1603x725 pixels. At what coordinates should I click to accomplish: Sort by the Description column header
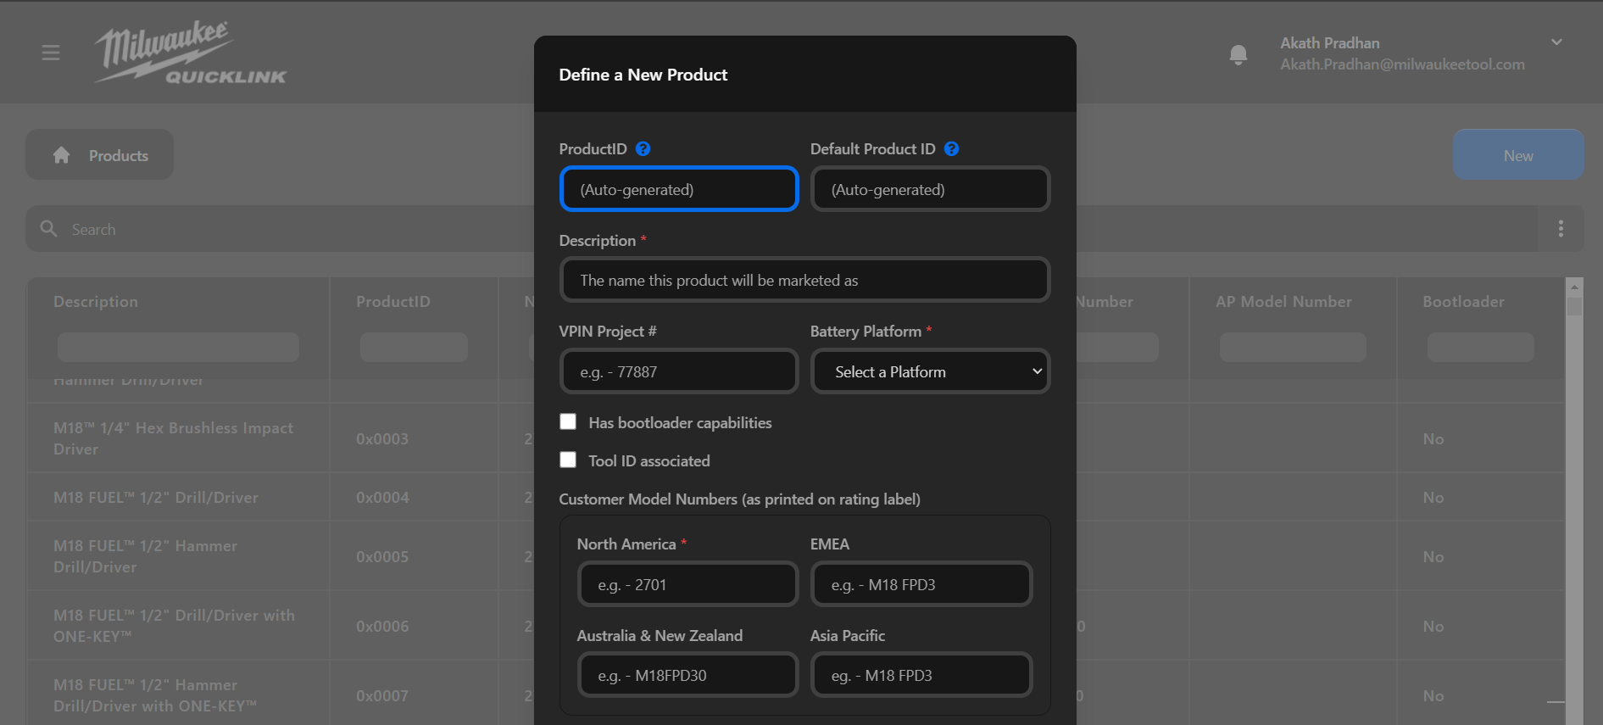point(96,302)
